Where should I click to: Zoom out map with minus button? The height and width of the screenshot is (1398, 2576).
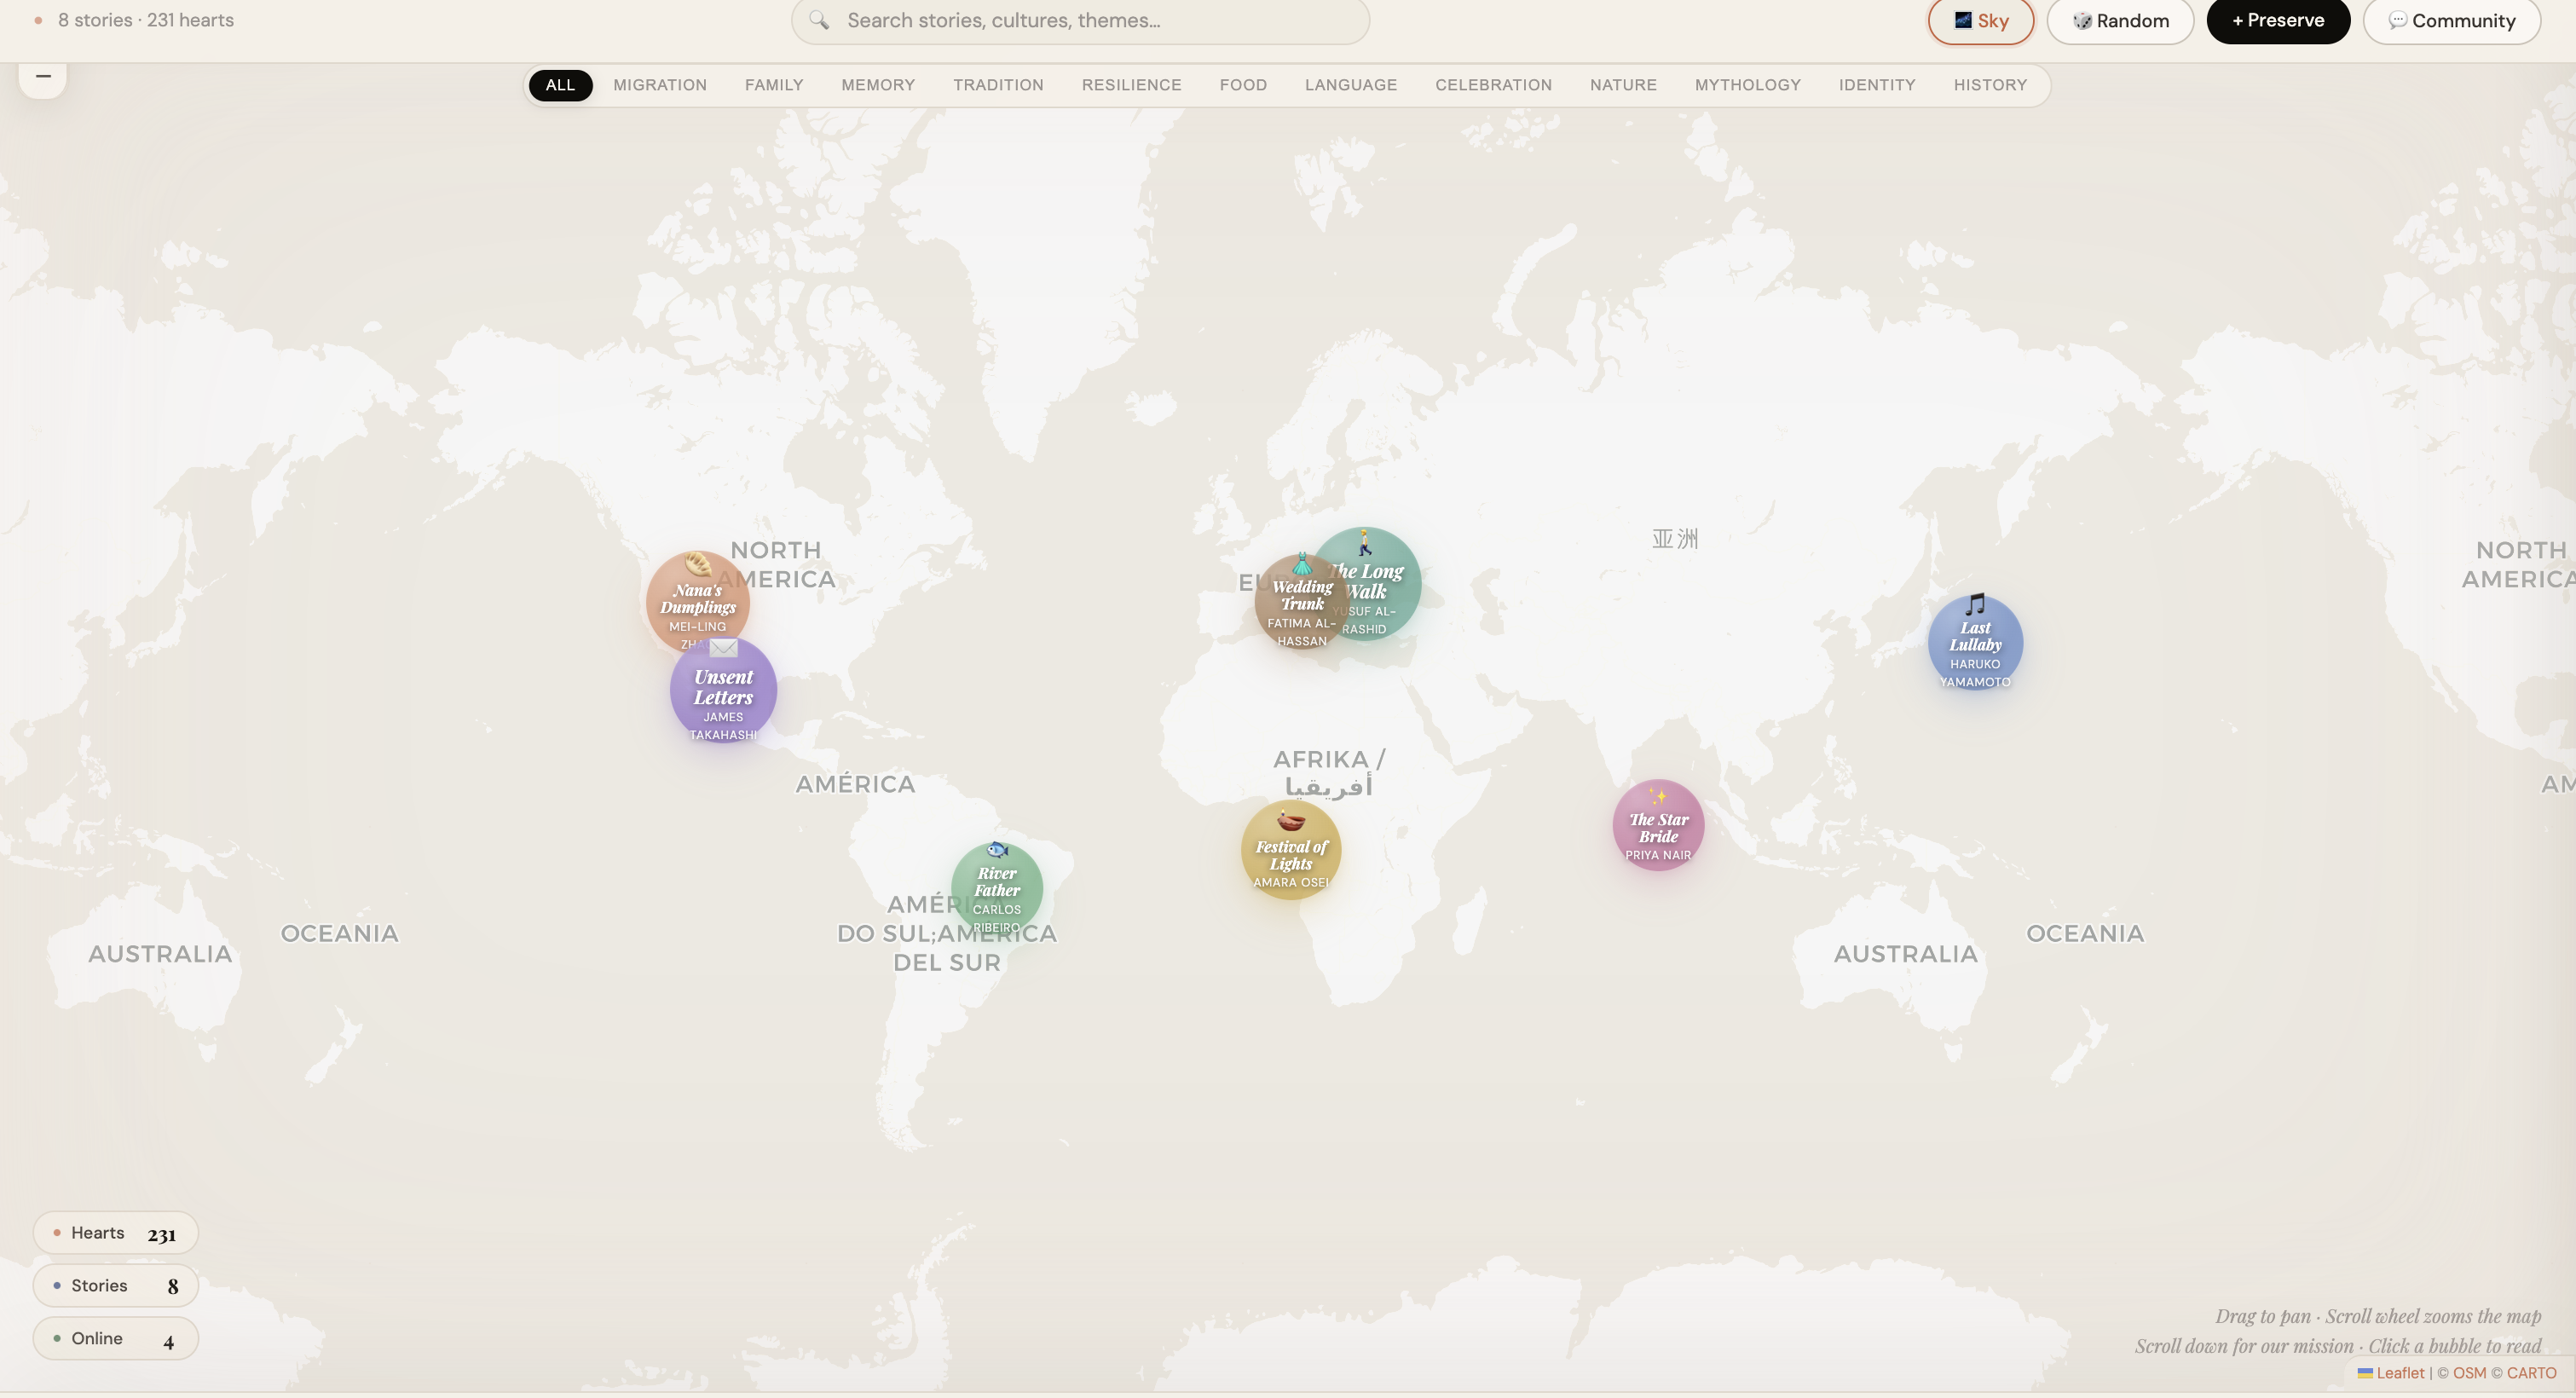(x=43, y=77)
